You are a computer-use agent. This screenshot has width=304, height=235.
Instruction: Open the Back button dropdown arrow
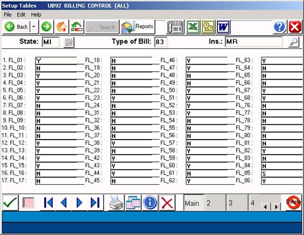point(34,27)
